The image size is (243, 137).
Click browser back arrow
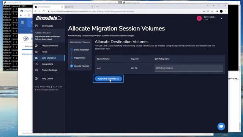(x=35, y=11)
